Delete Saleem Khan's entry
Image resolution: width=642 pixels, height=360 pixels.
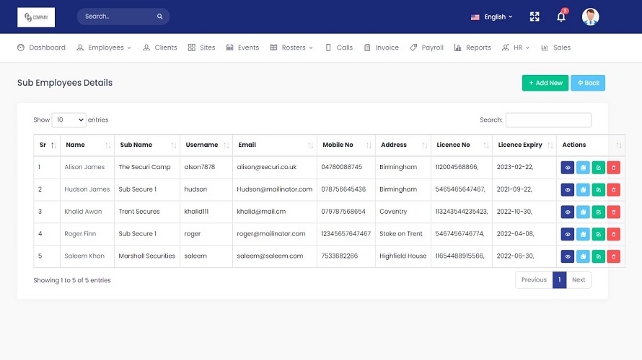(x=614, y=256)
